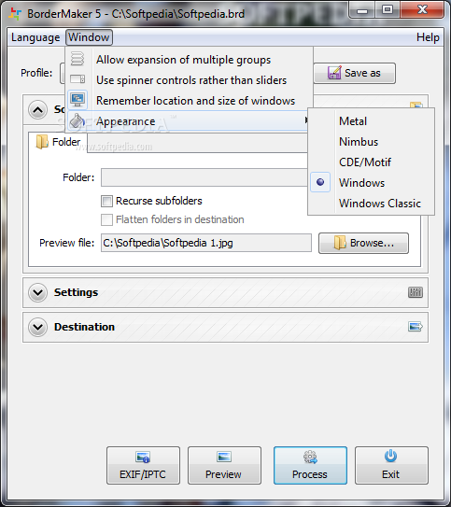Click the Save as button

click(x=355, y=73)
